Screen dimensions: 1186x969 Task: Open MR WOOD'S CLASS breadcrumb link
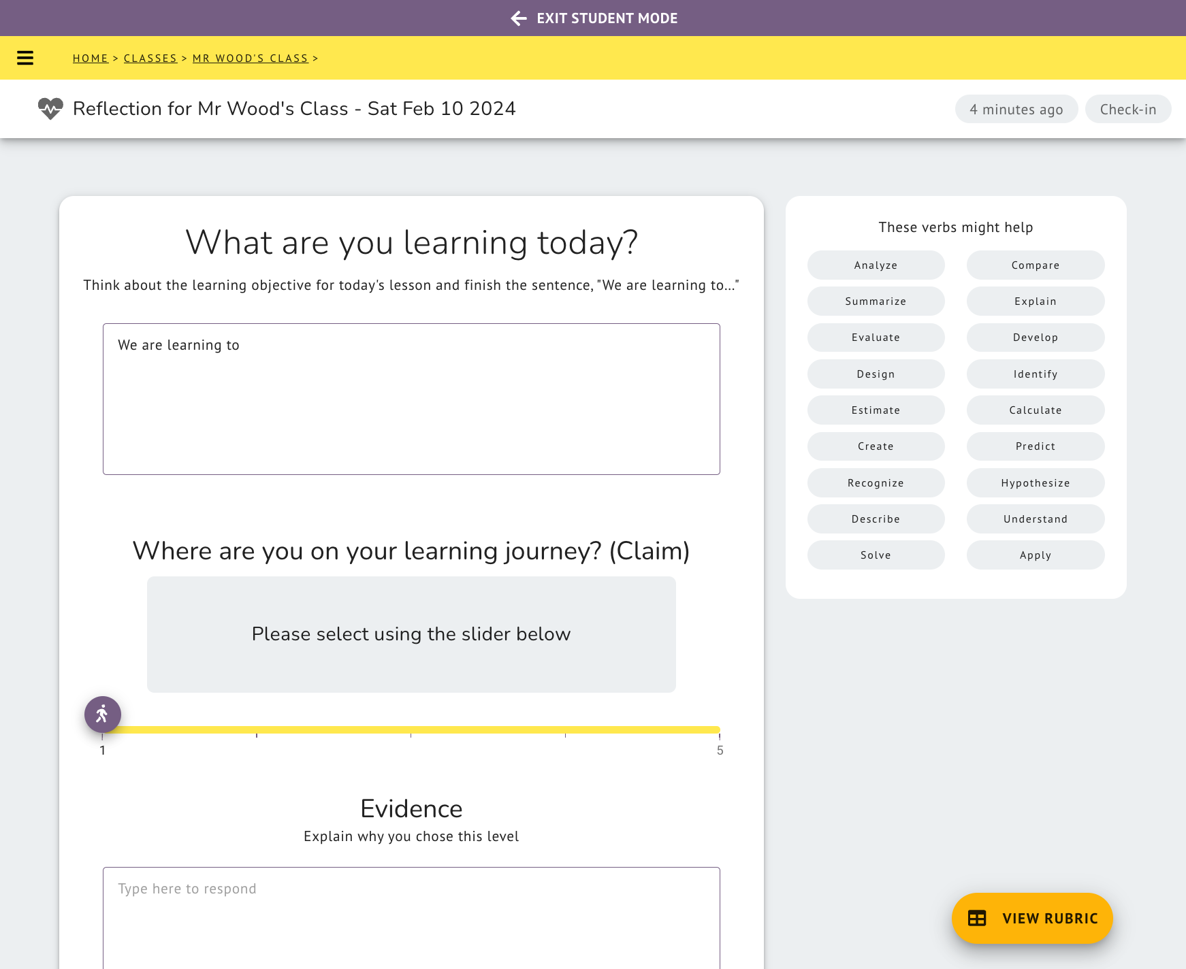pos(251,59)
